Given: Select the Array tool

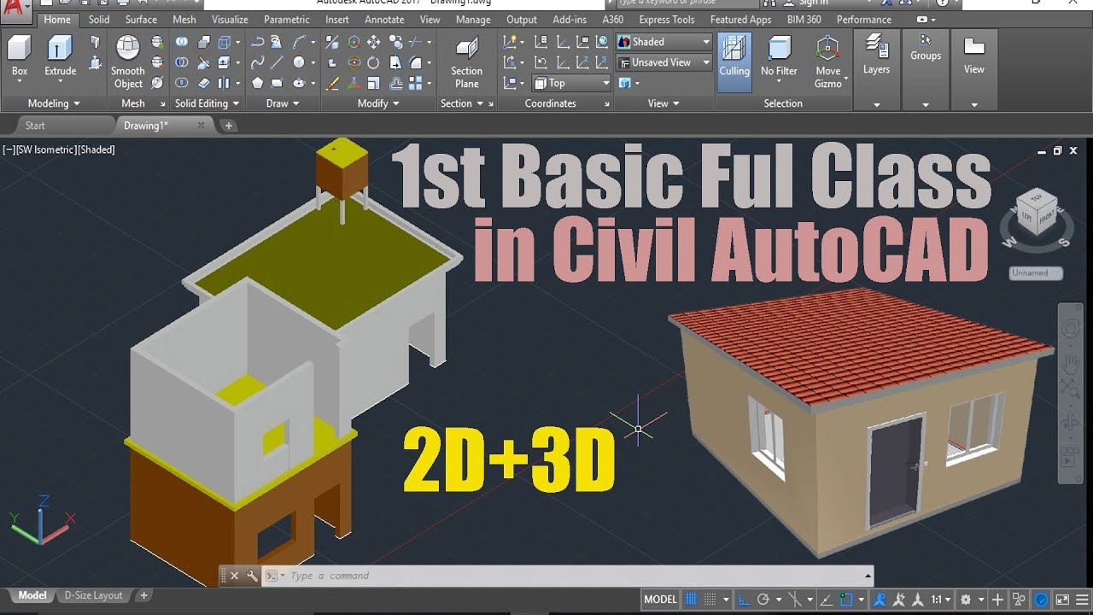Looking at the screenshot, I should (415, 83).
